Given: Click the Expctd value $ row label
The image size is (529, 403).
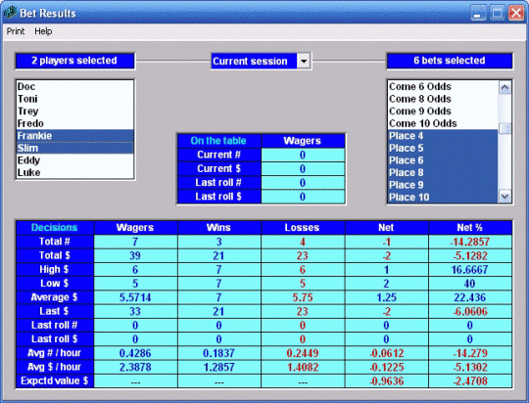Looking at the screenshot, I should point(54,381).
